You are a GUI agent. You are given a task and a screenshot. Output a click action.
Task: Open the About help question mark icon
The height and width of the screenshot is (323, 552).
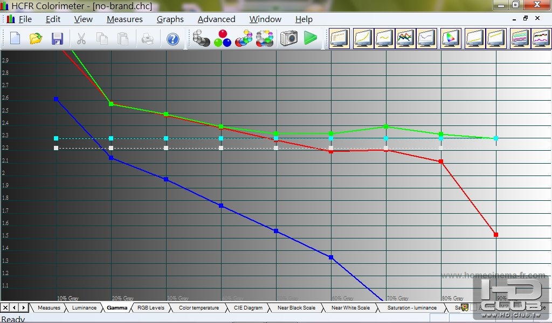click(172, 39)
